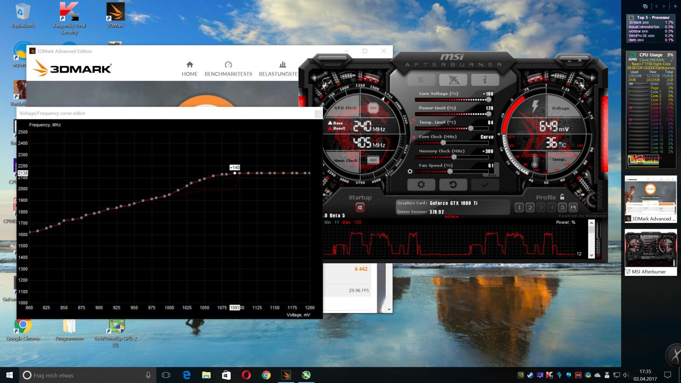Open fan settings gear beside Fan Speed
This screenshot has width=681, height=383.
pos(410,171)
